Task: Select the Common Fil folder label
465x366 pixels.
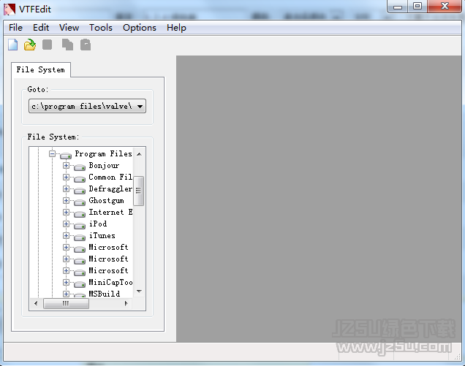Action: (x=110, y=178)
